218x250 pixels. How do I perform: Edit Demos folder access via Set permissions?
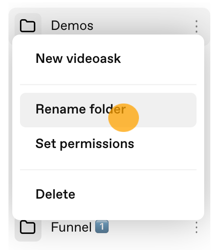85,144
